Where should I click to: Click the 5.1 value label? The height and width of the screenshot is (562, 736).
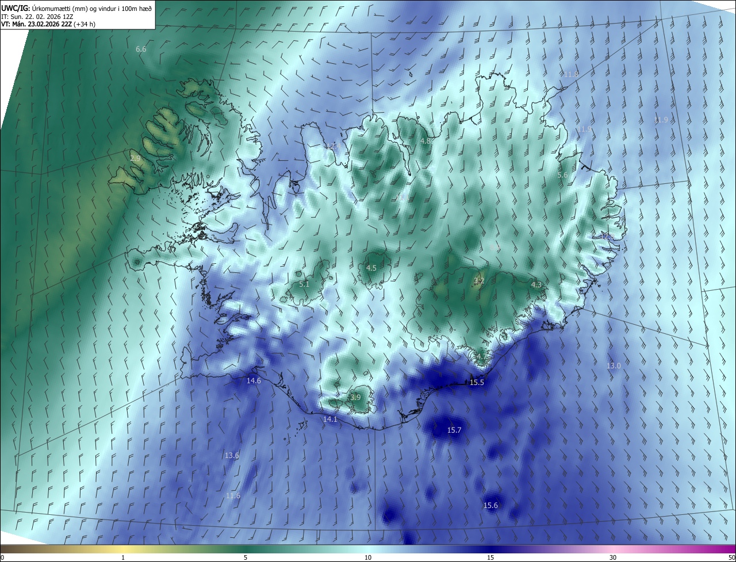[x=304, y=284]
